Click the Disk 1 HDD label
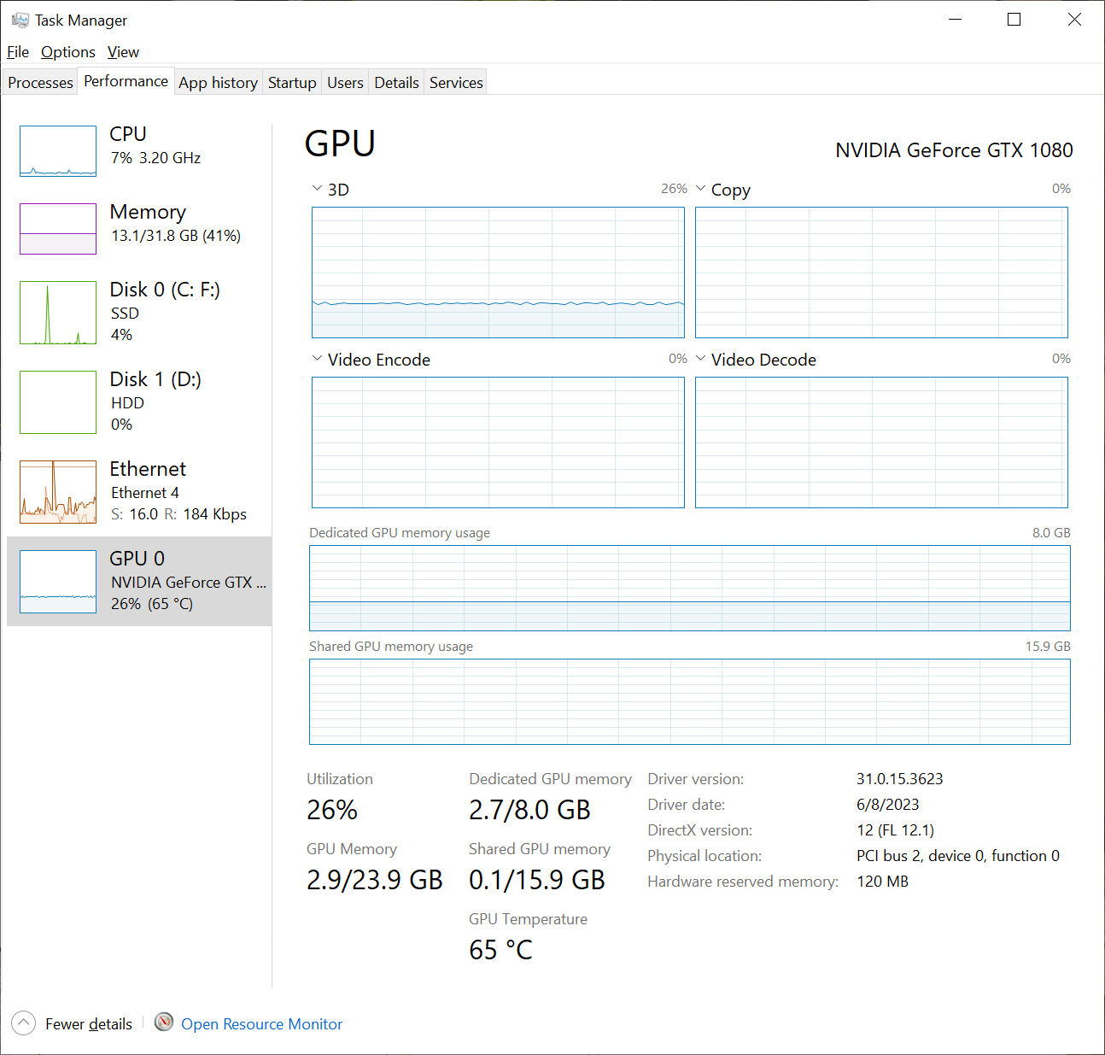Screen dimensions: 1105x1055 coord(128,403)
